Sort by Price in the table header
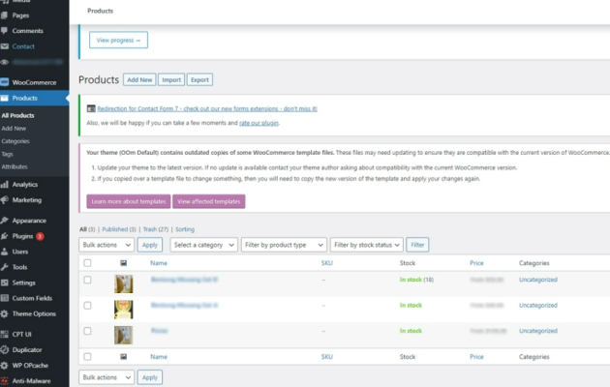The width and height of the screenshot is (610, 387). pyautogui.click(x=476, y=263)
